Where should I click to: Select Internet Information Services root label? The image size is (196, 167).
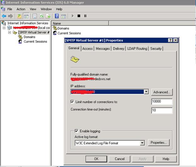28,23
